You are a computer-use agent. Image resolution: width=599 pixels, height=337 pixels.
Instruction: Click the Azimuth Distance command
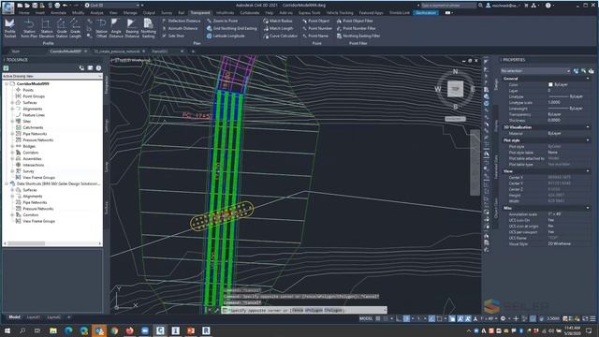180,28
